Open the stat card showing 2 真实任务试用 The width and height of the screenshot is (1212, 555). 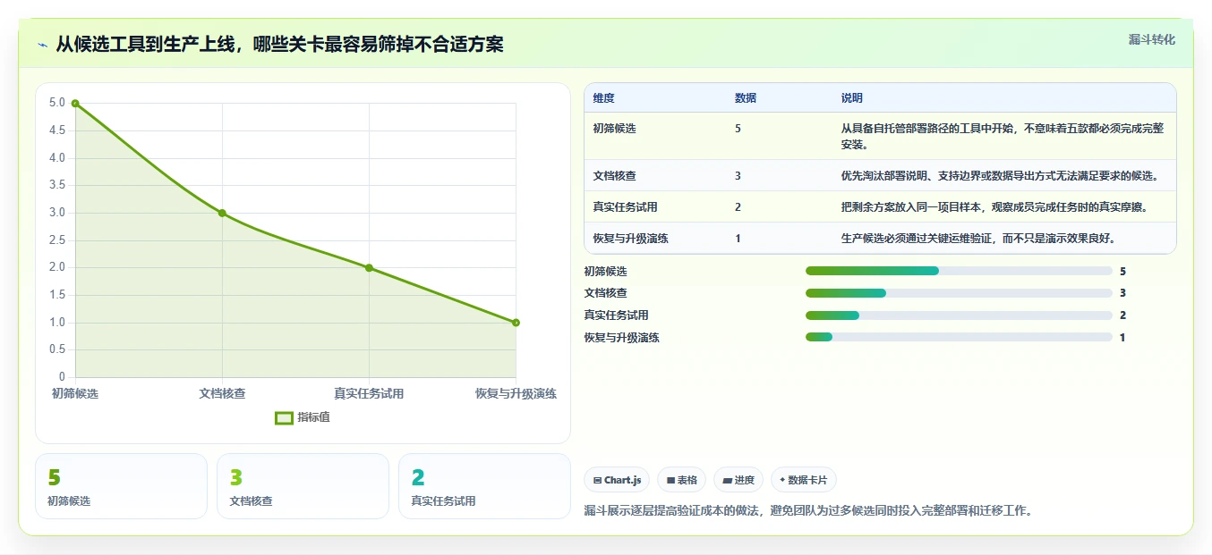coord(484,486)
